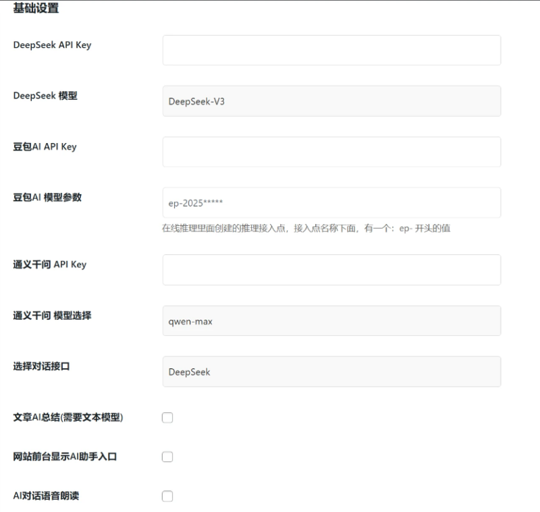The height and width of the screenshot is (512, 540).
Task: Open the 通义千问 模型选择 dropdown showing qwen-max
Action: (331, 320)
